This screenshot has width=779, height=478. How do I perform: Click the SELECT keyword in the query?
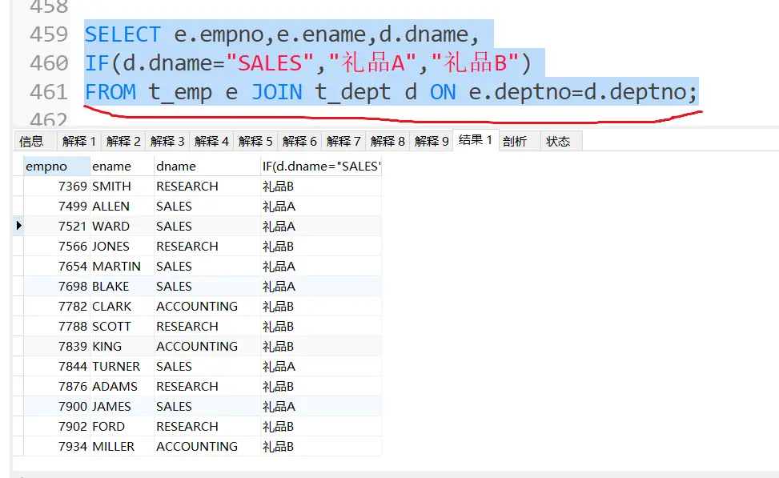(x=122, y=35)
